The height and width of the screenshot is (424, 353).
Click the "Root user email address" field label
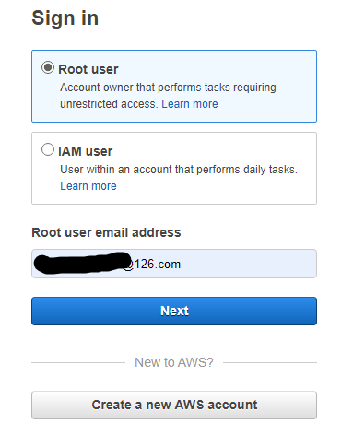(x=106, y=232)
